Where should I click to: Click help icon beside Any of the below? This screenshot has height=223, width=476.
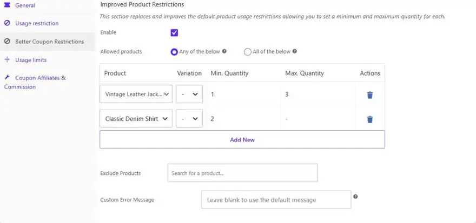(x=224, y=51)
